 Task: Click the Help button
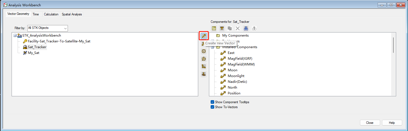pos(392,123)
